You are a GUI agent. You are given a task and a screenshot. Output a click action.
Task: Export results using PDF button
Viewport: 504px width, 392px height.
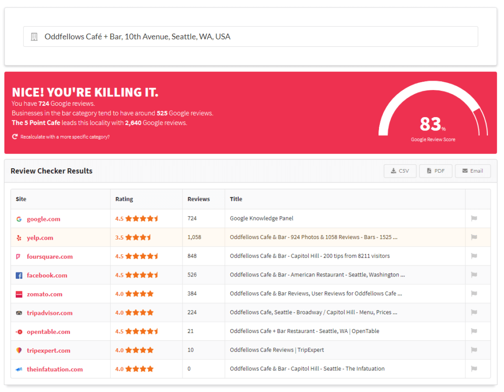pos(435,171)
